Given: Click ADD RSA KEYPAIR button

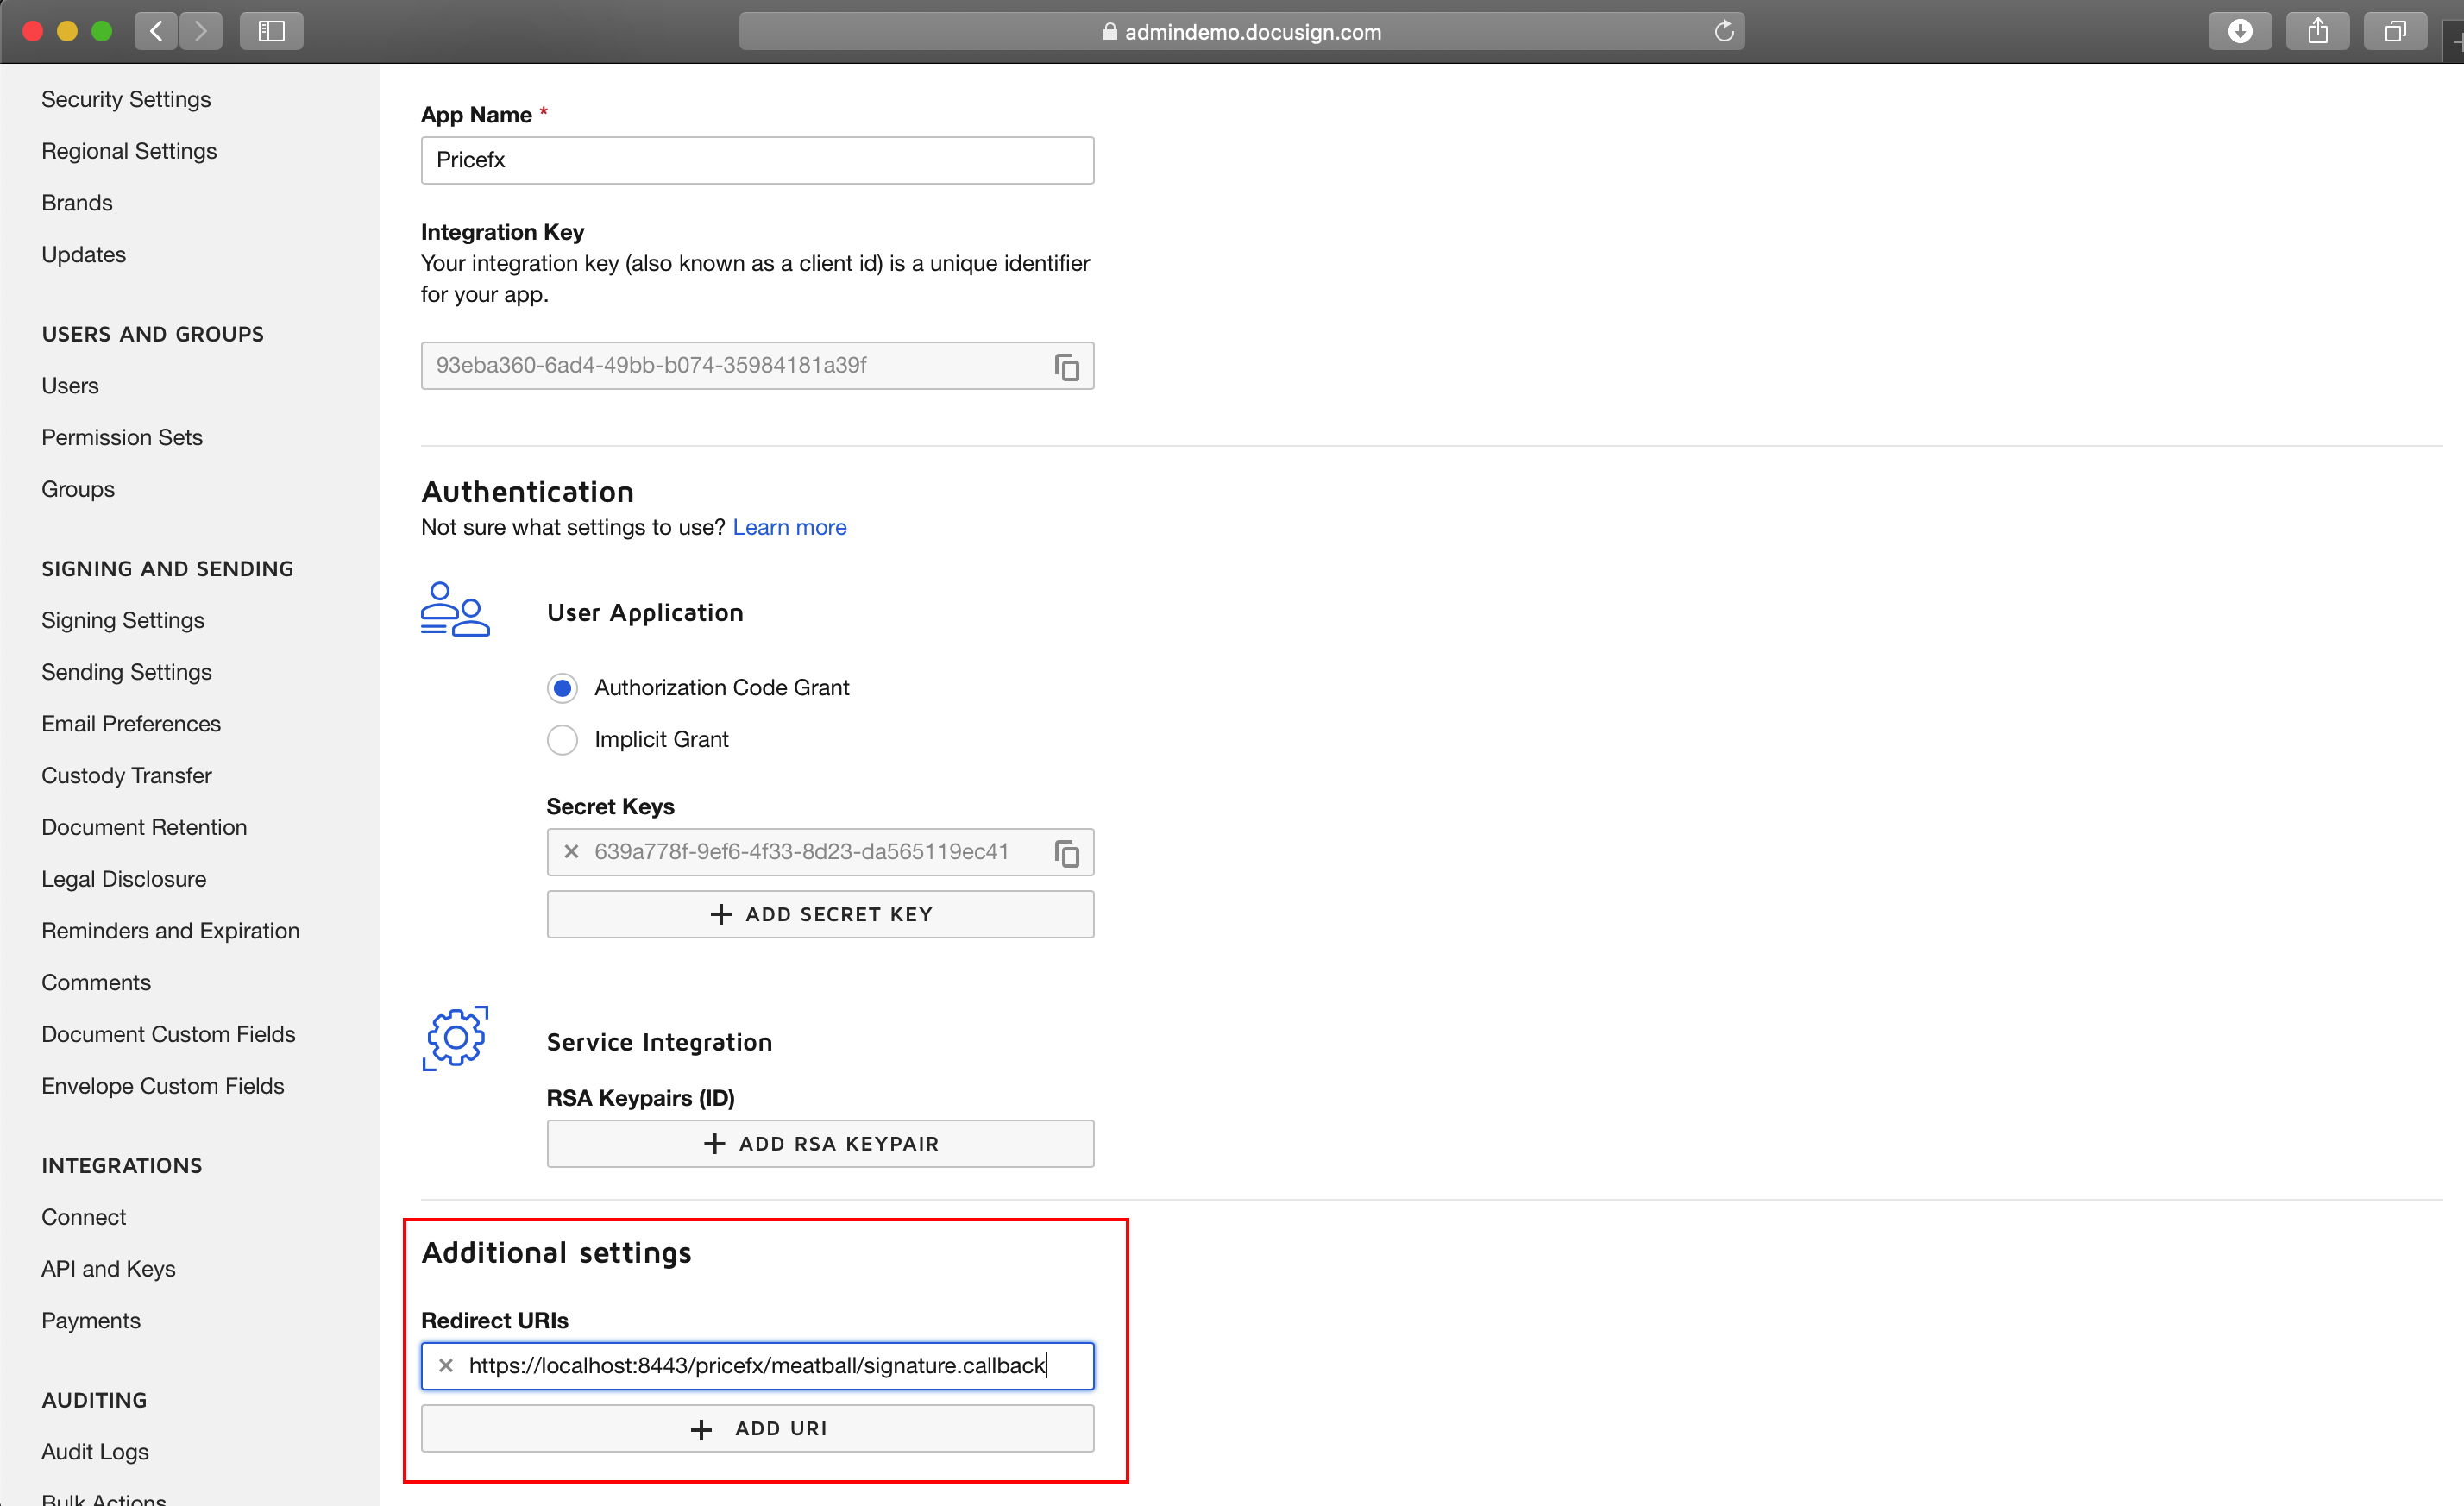Looking at the screenshot, I should tap(820, 1144).
